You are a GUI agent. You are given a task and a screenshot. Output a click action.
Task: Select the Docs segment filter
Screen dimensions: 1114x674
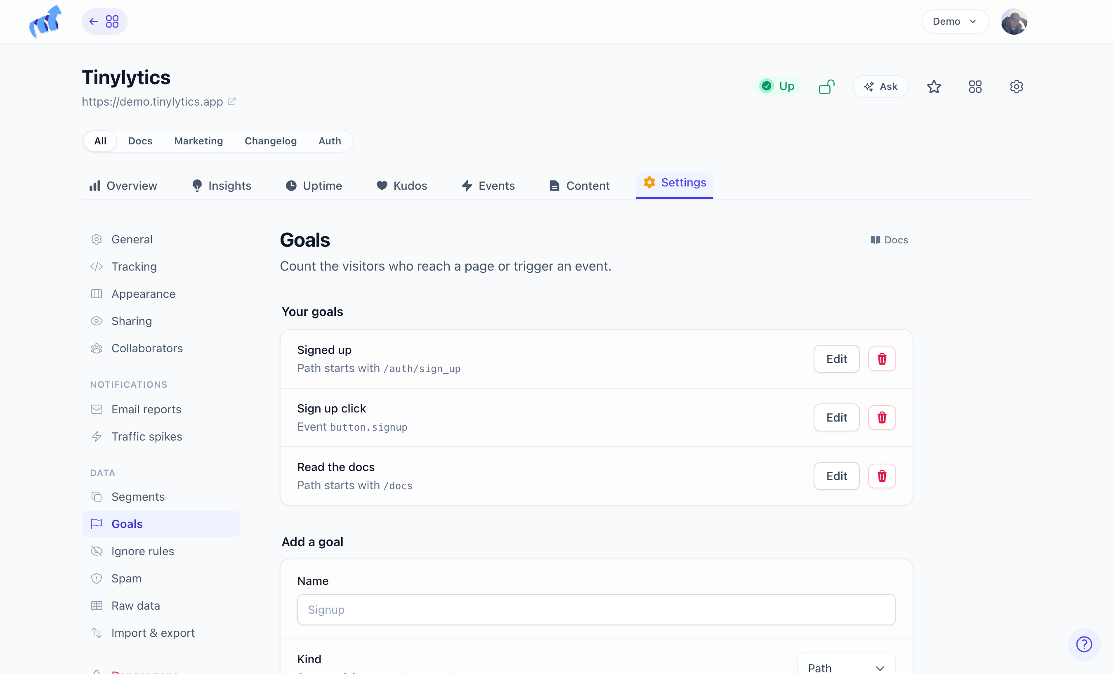(140, 141)
